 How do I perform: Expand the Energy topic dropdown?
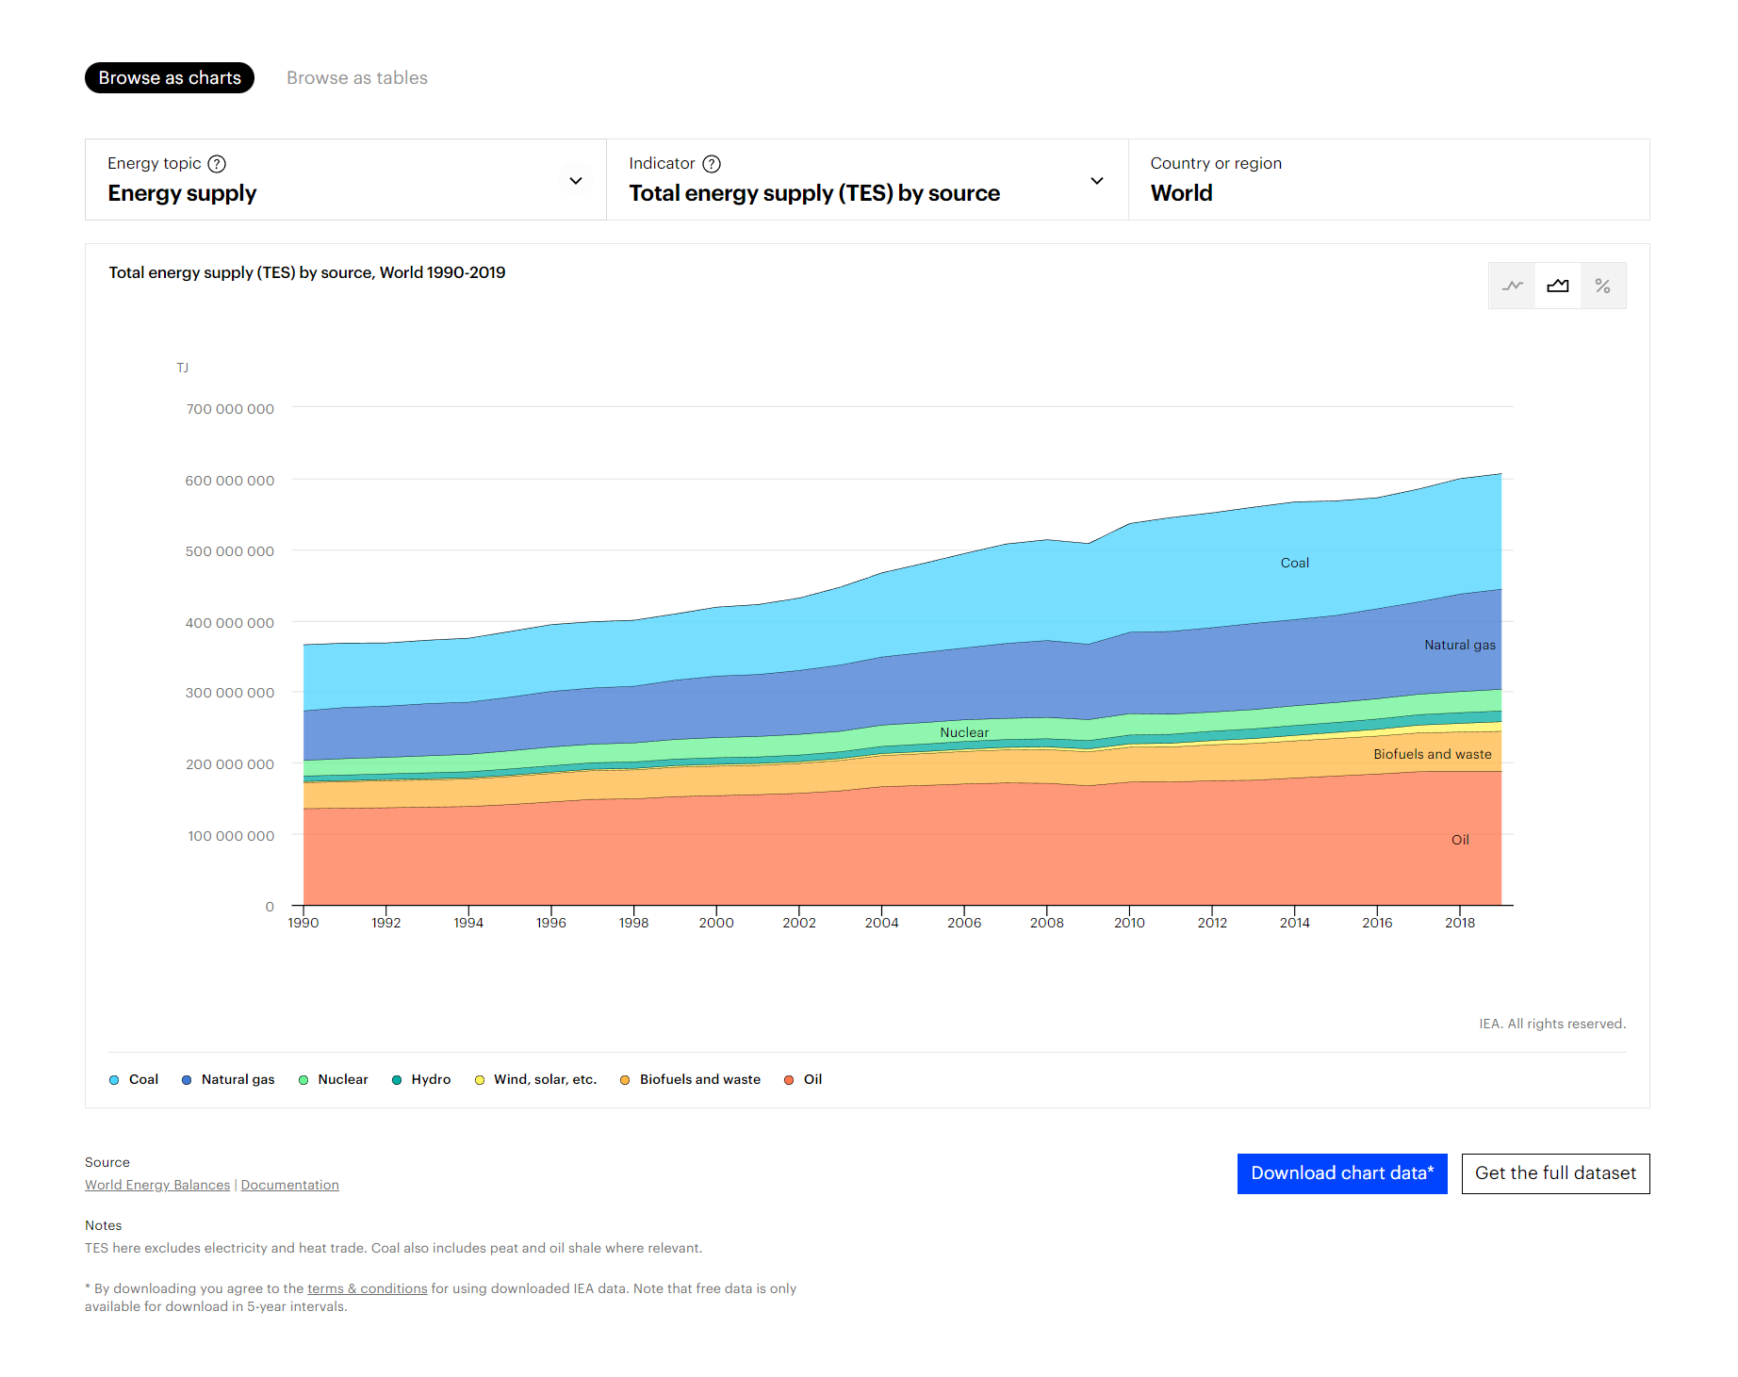click(575, 180)
